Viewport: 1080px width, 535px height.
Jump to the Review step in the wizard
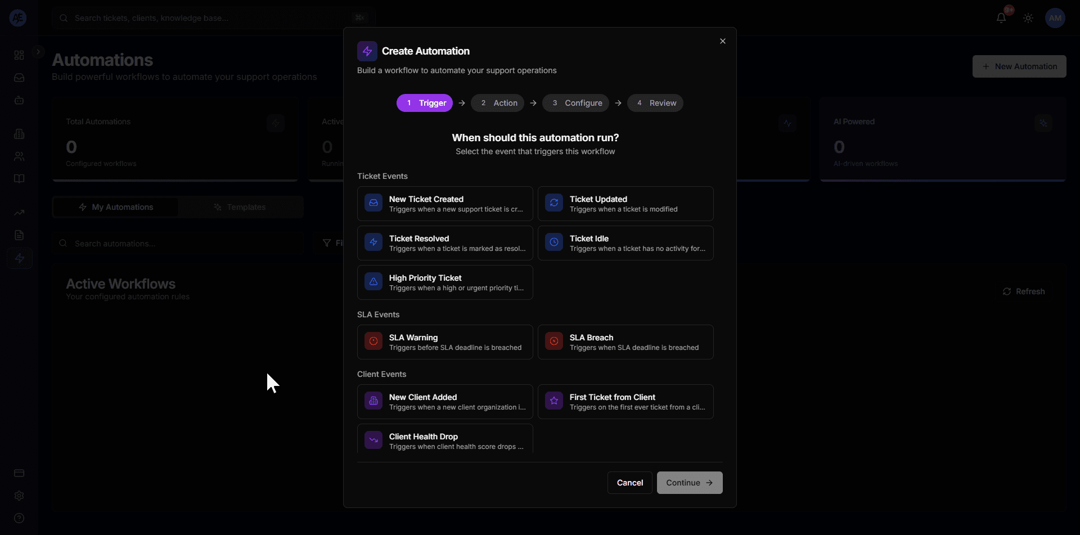(655, 103)
